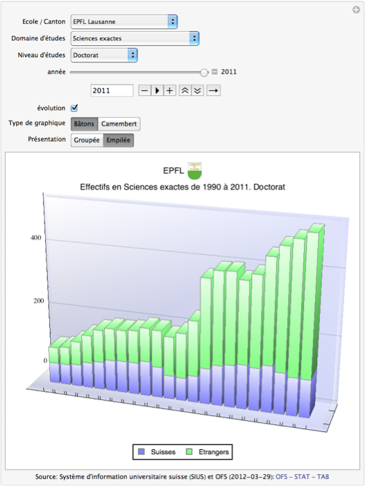Select the Groupée presentation option

(87, 140)
